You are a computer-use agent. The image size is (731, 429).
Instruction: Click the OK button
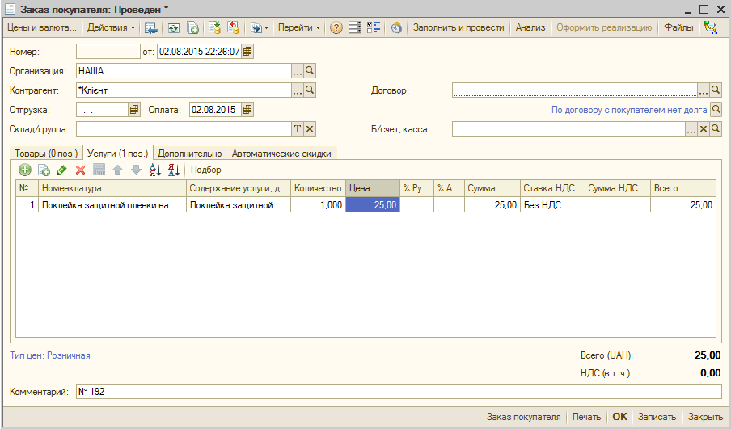619,417
